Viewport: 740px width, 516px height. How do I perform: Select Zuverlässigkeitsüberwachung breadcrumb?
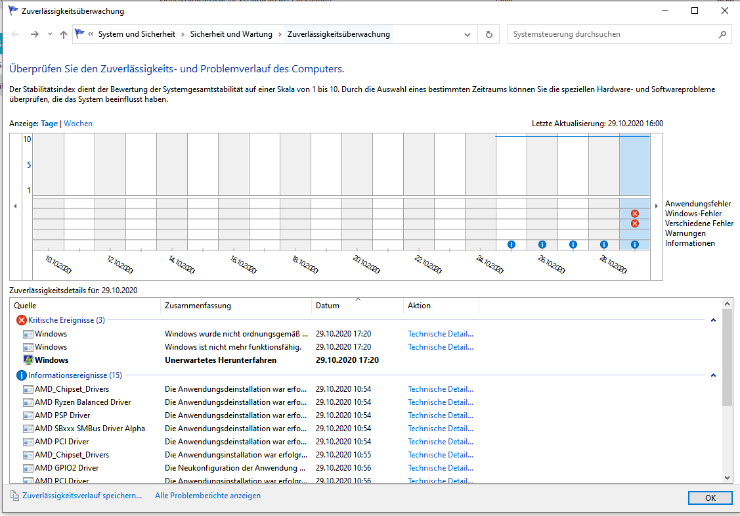pos(338,34)
